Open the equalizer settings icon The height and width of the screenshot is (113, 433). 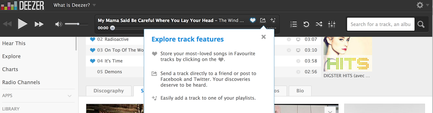pos(332,24)
